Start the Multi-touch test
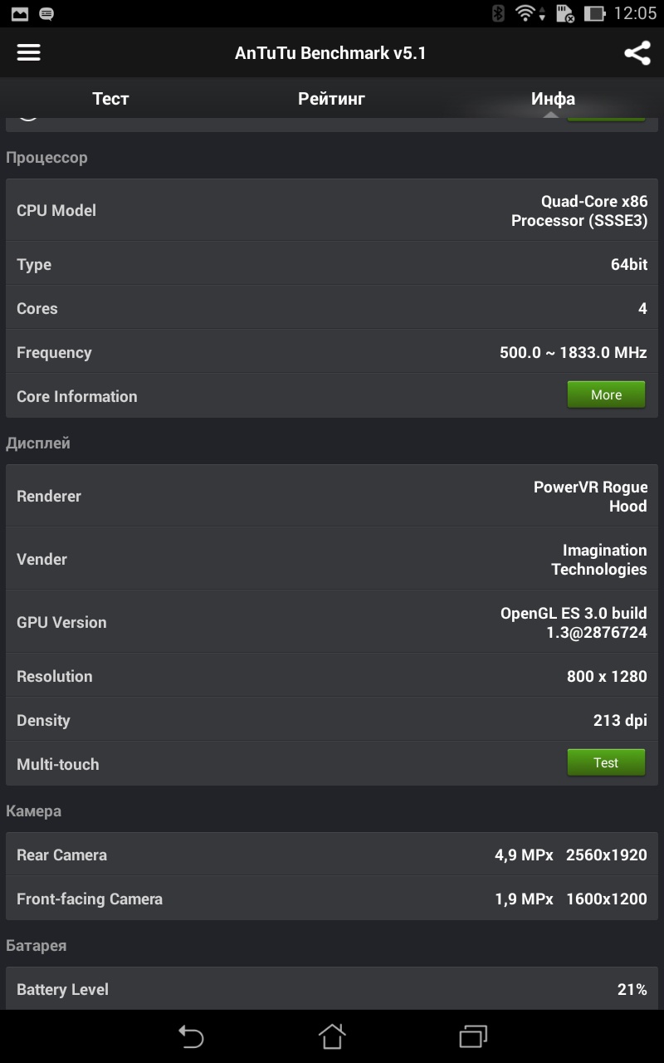This screenshot has width=664, height=1063. 606,762
